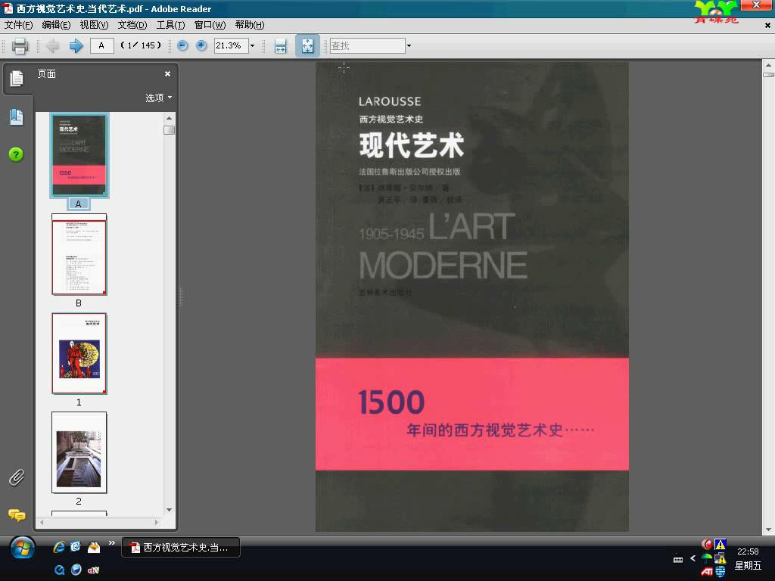The image size is (775, 581).
Task: Open the 工具(T) menu
Action: click(x=170, y=25)
